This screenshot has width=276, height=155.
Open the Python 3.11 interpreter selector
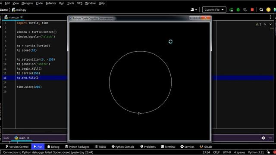coord(256,152)
